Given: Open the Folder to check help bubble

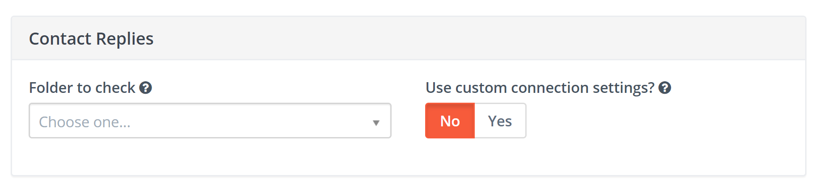Looking at the screenshot, I should (x=145, y=88).
